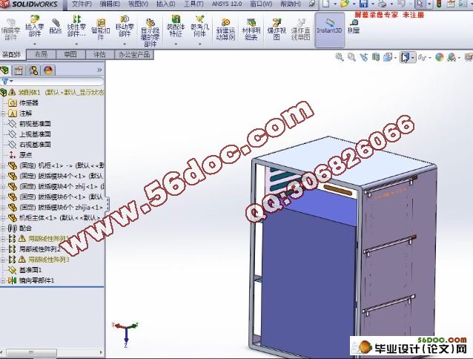473x359 pixels.
Task: Expand the (固定) 机柜<1> component node
Action: click(x=3, y=165)
